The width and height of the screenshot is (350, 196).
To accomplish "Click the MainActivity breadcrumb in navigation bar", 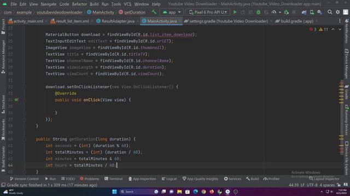I will pos(101,12).
